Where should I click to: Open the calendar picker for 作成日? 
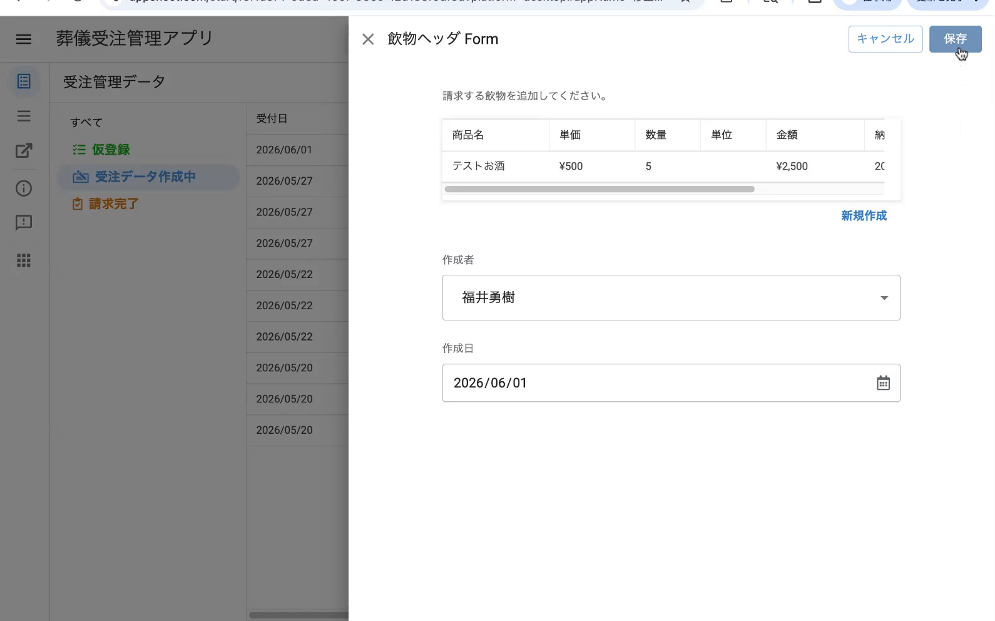[x=883, y=383]
